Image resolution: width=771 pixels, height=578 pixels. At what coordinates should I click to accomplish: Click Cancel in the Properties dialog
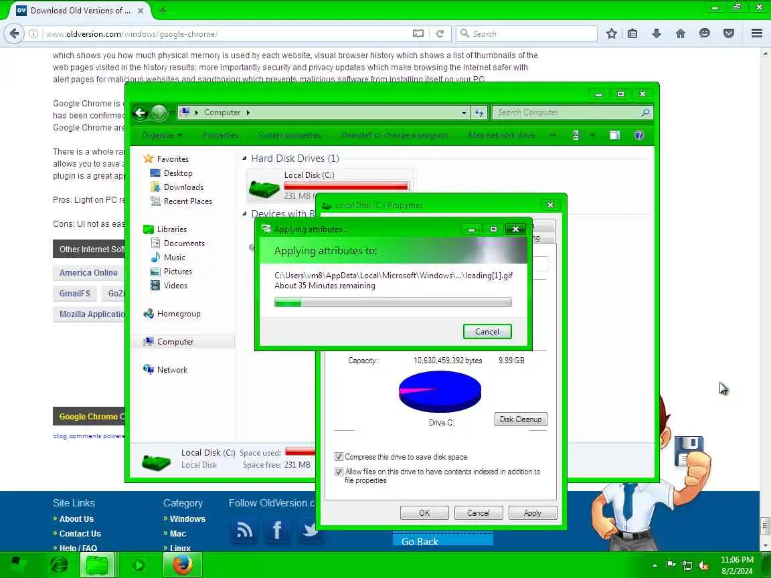[479, 512]
